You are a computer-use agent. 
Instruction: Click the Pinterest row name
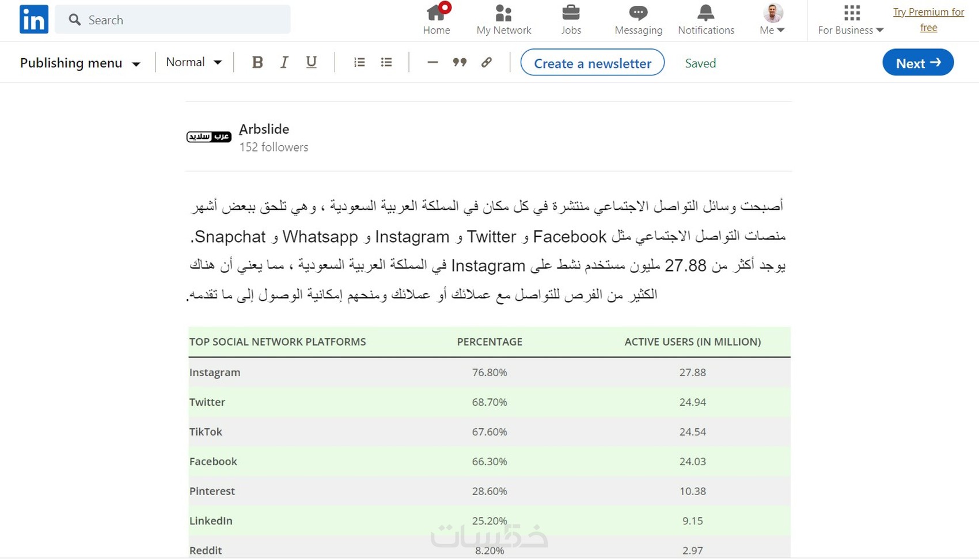click(x=212, y=491)
